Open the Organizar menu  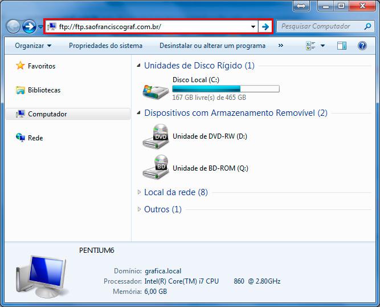[33, 46]
